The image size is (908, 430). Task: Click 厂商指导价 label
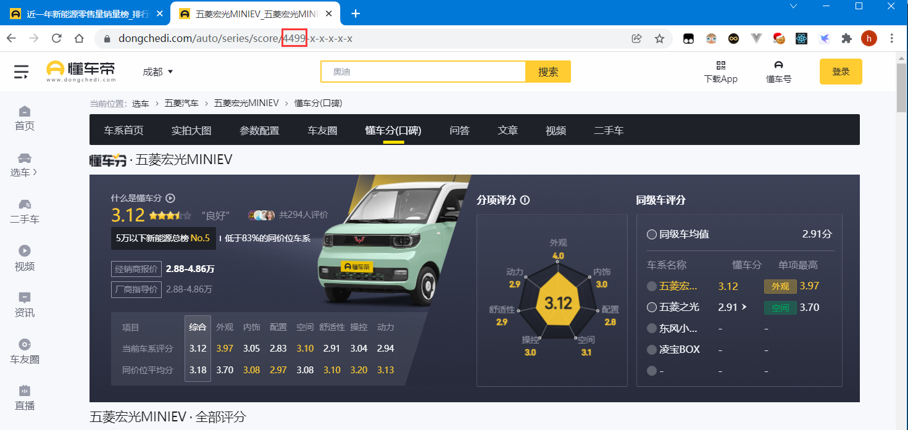136,289
